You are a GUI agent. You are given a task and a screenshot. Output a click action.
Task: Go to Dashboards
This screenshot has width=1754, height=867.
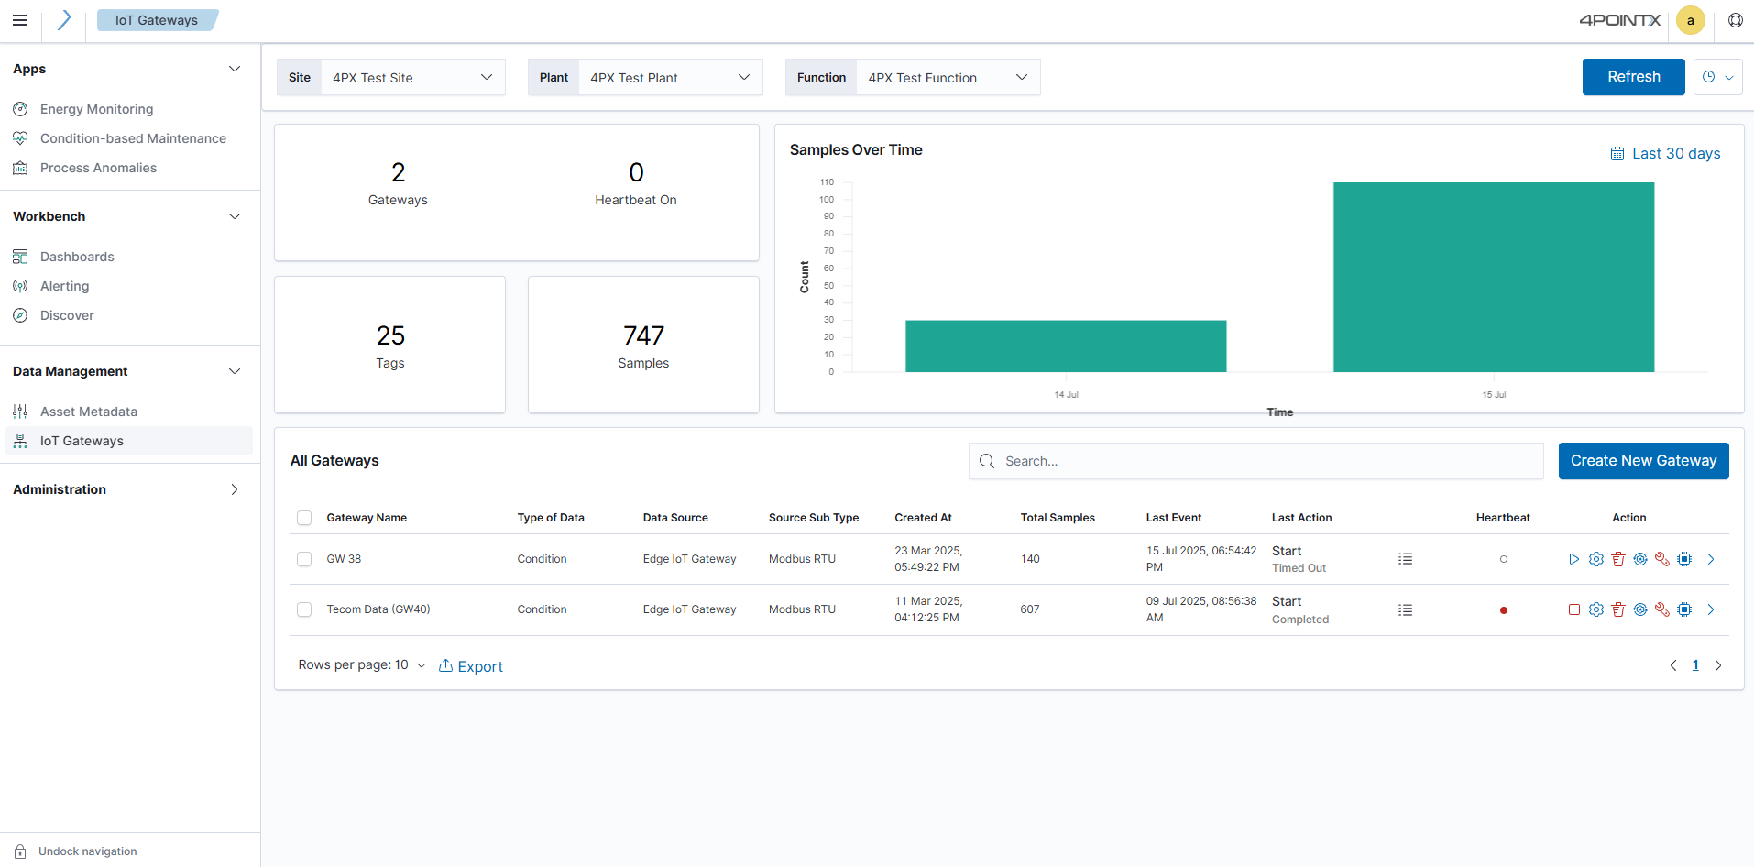77,257
